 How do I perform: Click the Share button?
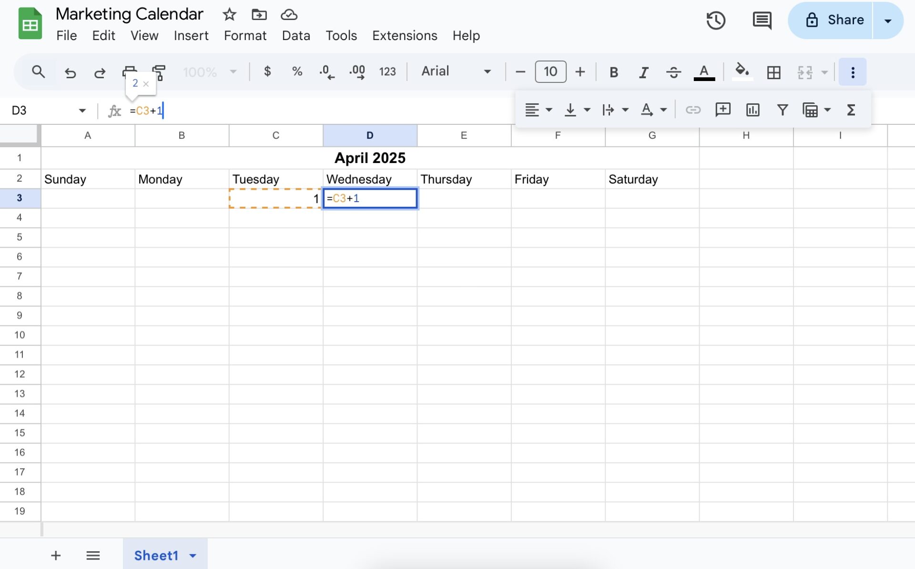[x=834, y=20]
